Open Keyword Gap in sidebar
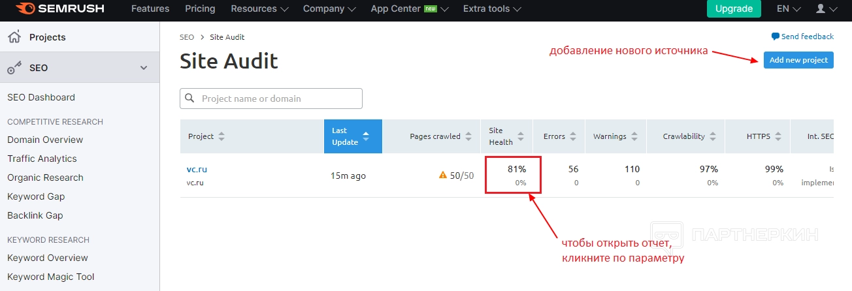The width and height of the screenshot is (852, 291). click(x=36, y=196)
